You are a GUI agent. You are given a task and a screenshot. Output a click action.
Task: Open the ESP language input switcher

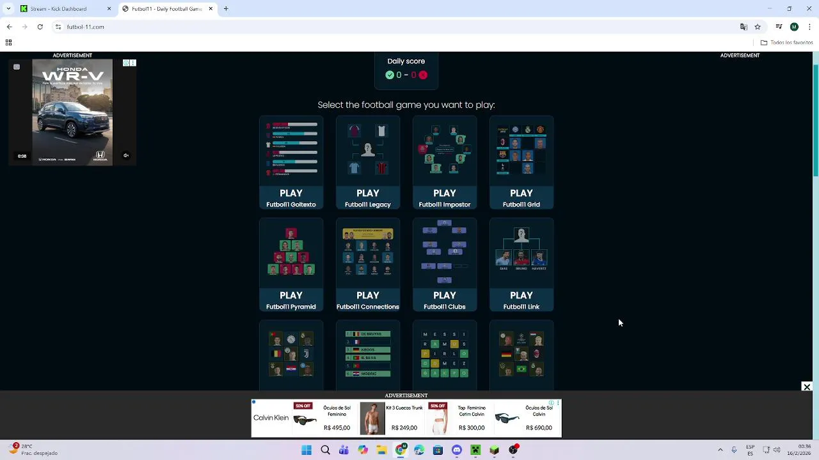click(x=750, y=450)
